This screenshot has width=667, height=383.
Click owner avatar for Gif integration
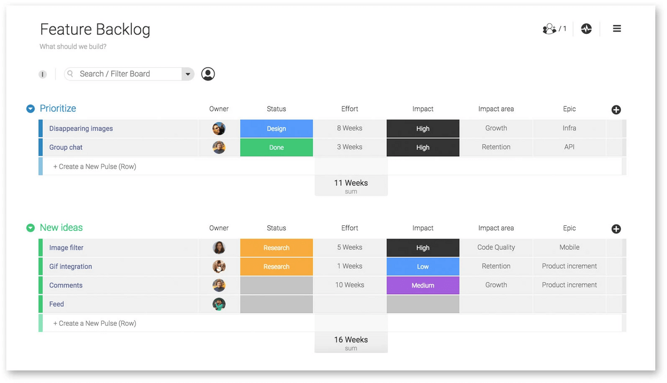[x=219, y=266]
